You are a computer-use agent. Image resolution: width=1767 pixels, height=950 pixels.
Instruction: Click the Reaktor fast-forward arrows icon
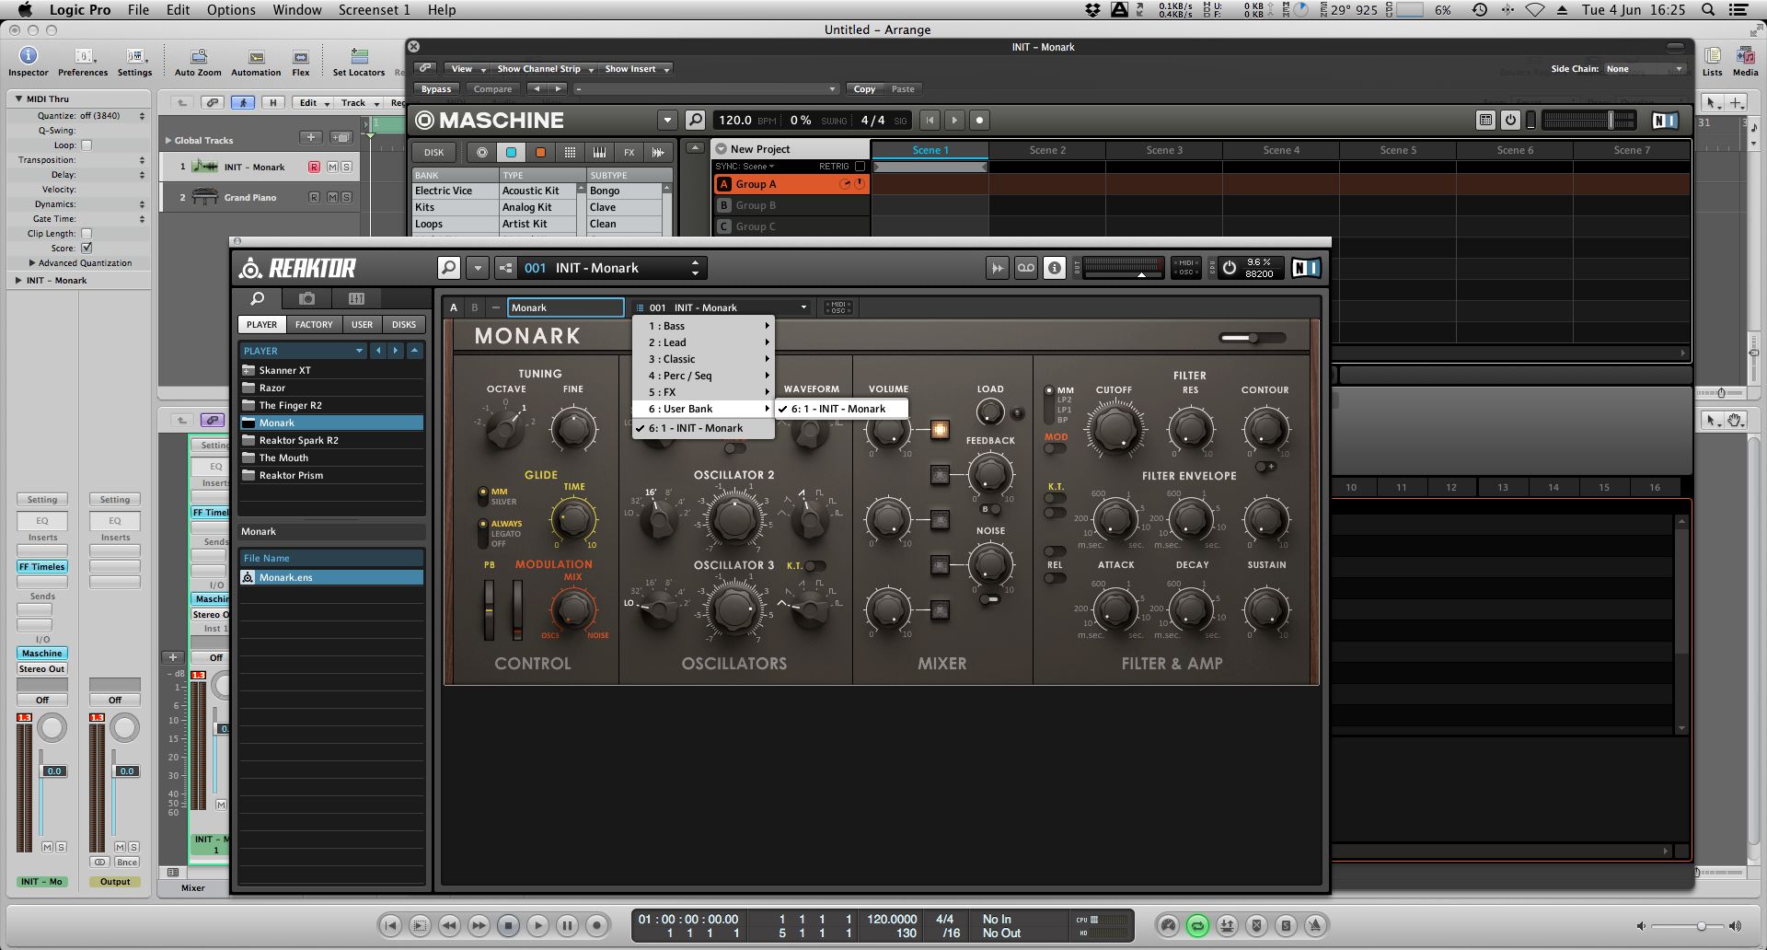[998, 268]
